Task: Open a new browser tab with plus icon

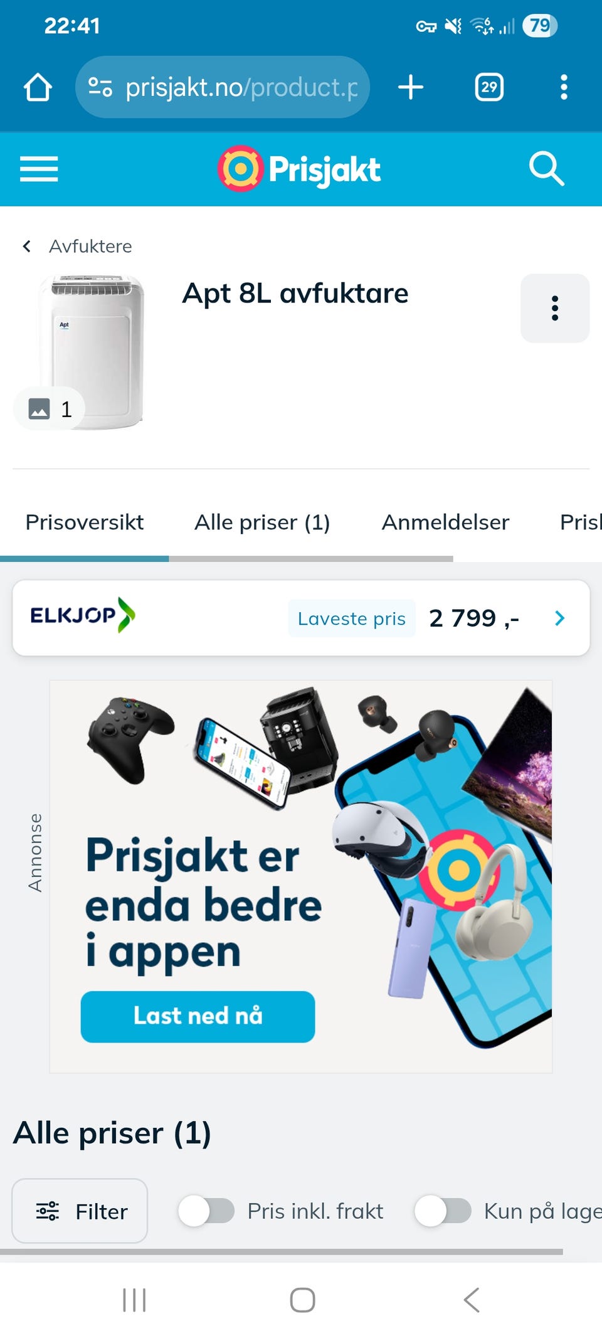Action: pos(411,87)
